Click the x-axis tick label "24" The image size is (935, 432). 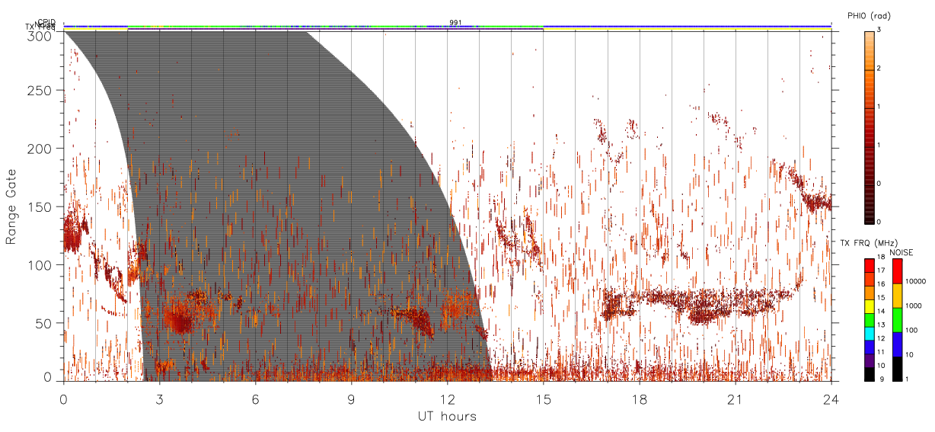(831, 399)
